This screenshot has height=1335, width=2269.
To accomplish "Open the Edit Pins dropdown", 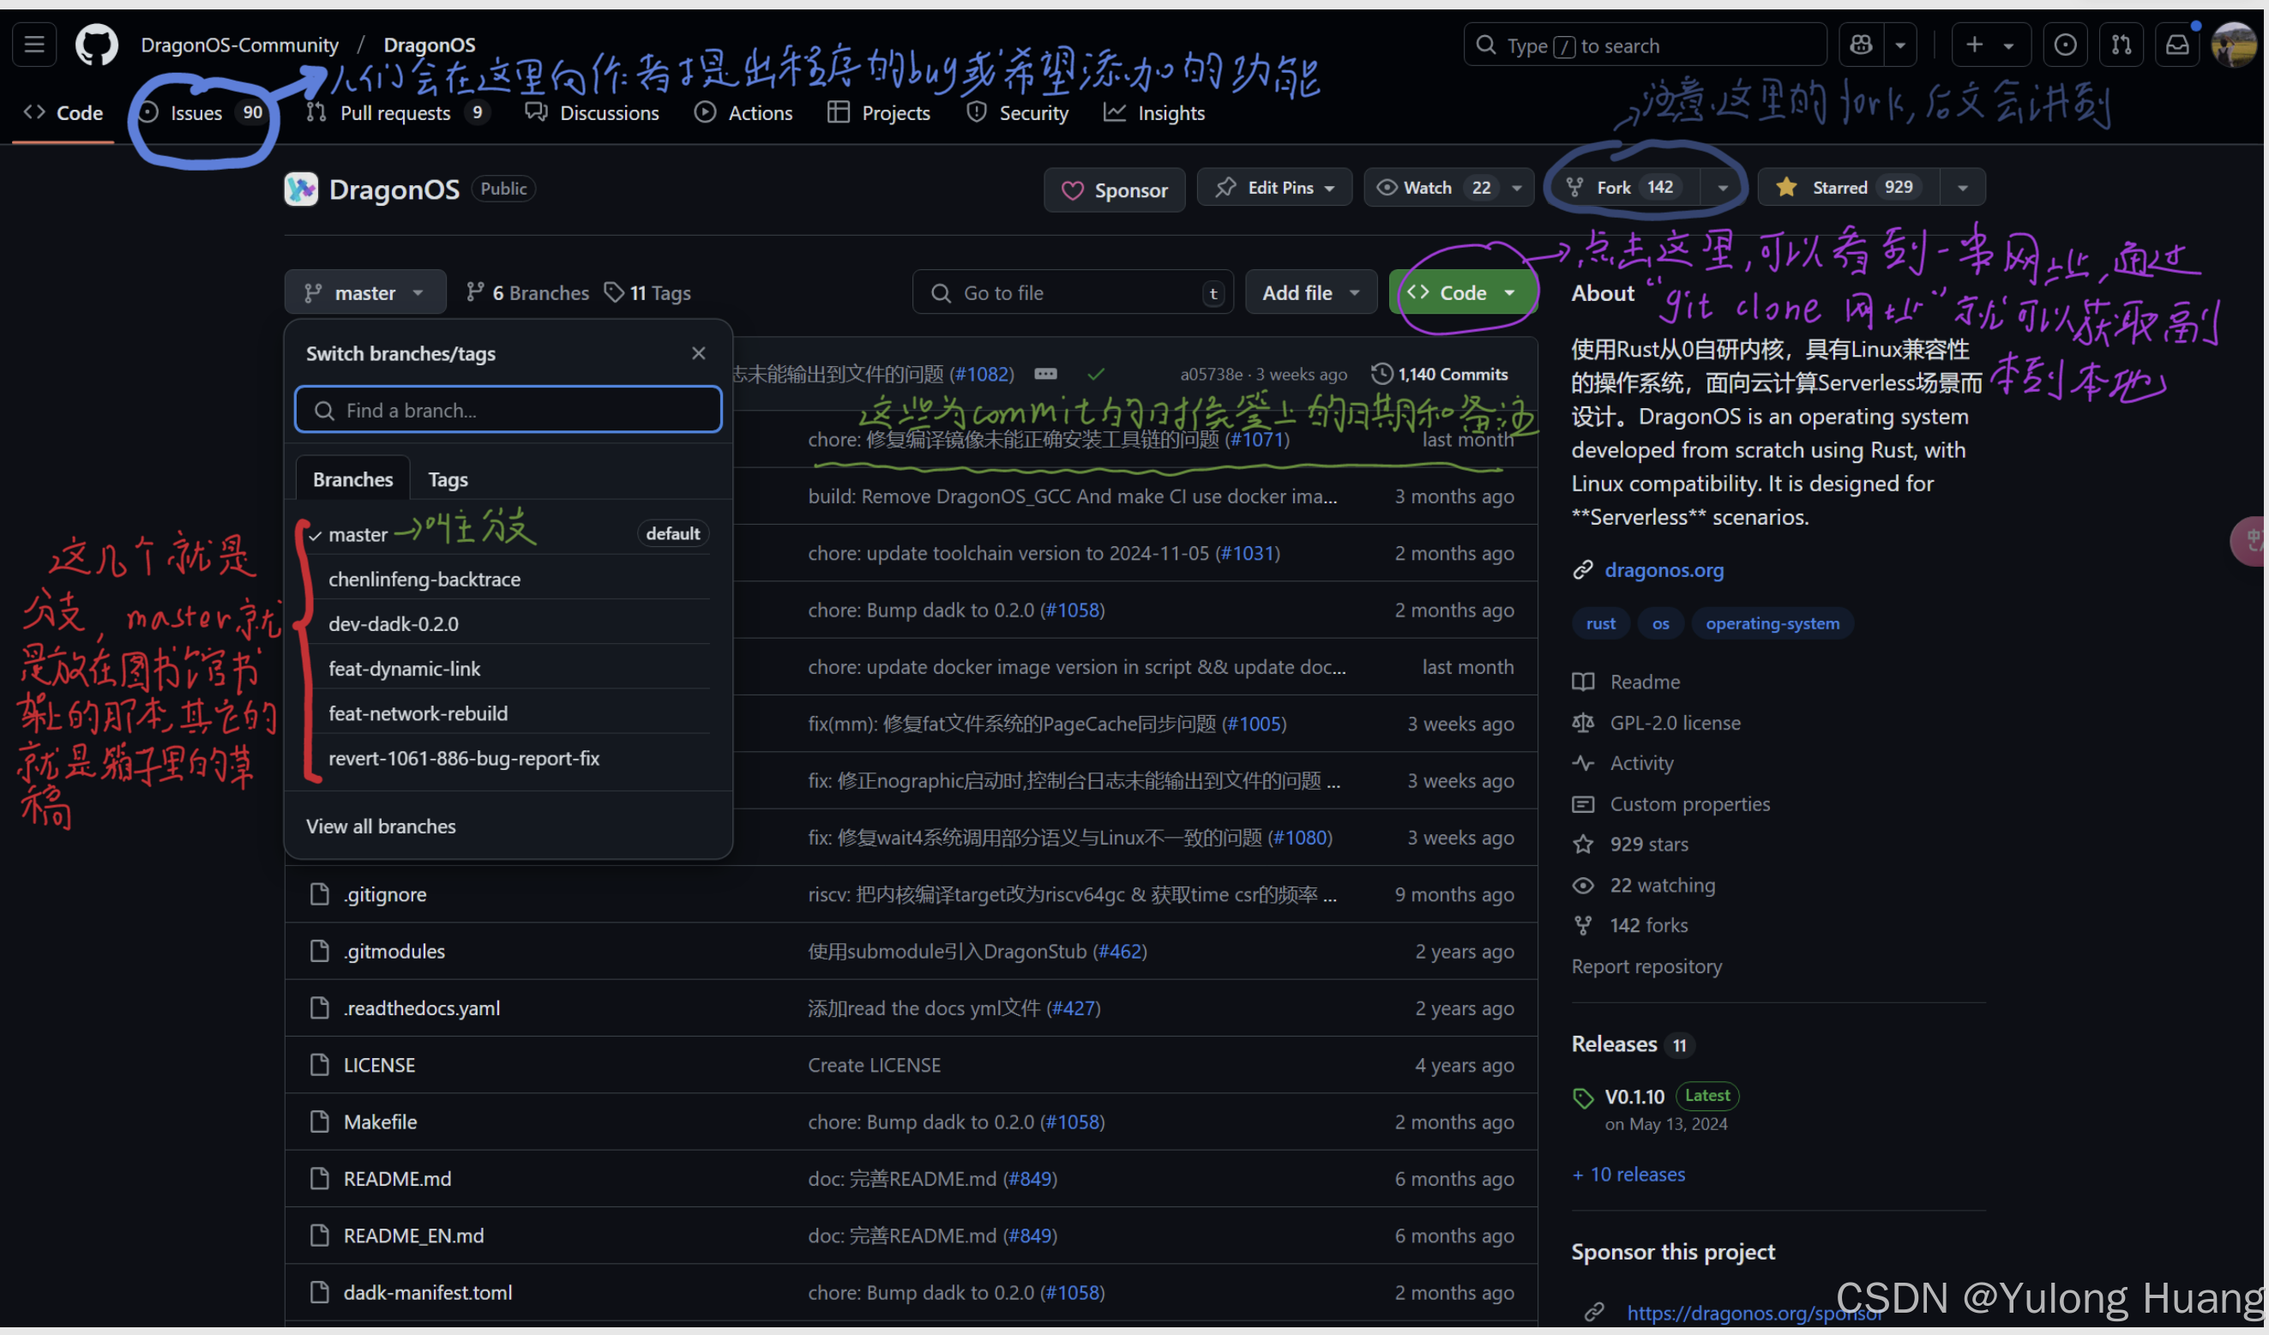I will point(1274,187).
